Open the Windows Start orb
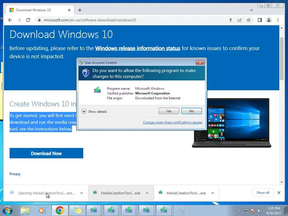Screen dimensions: 288x216 point(8,210)
